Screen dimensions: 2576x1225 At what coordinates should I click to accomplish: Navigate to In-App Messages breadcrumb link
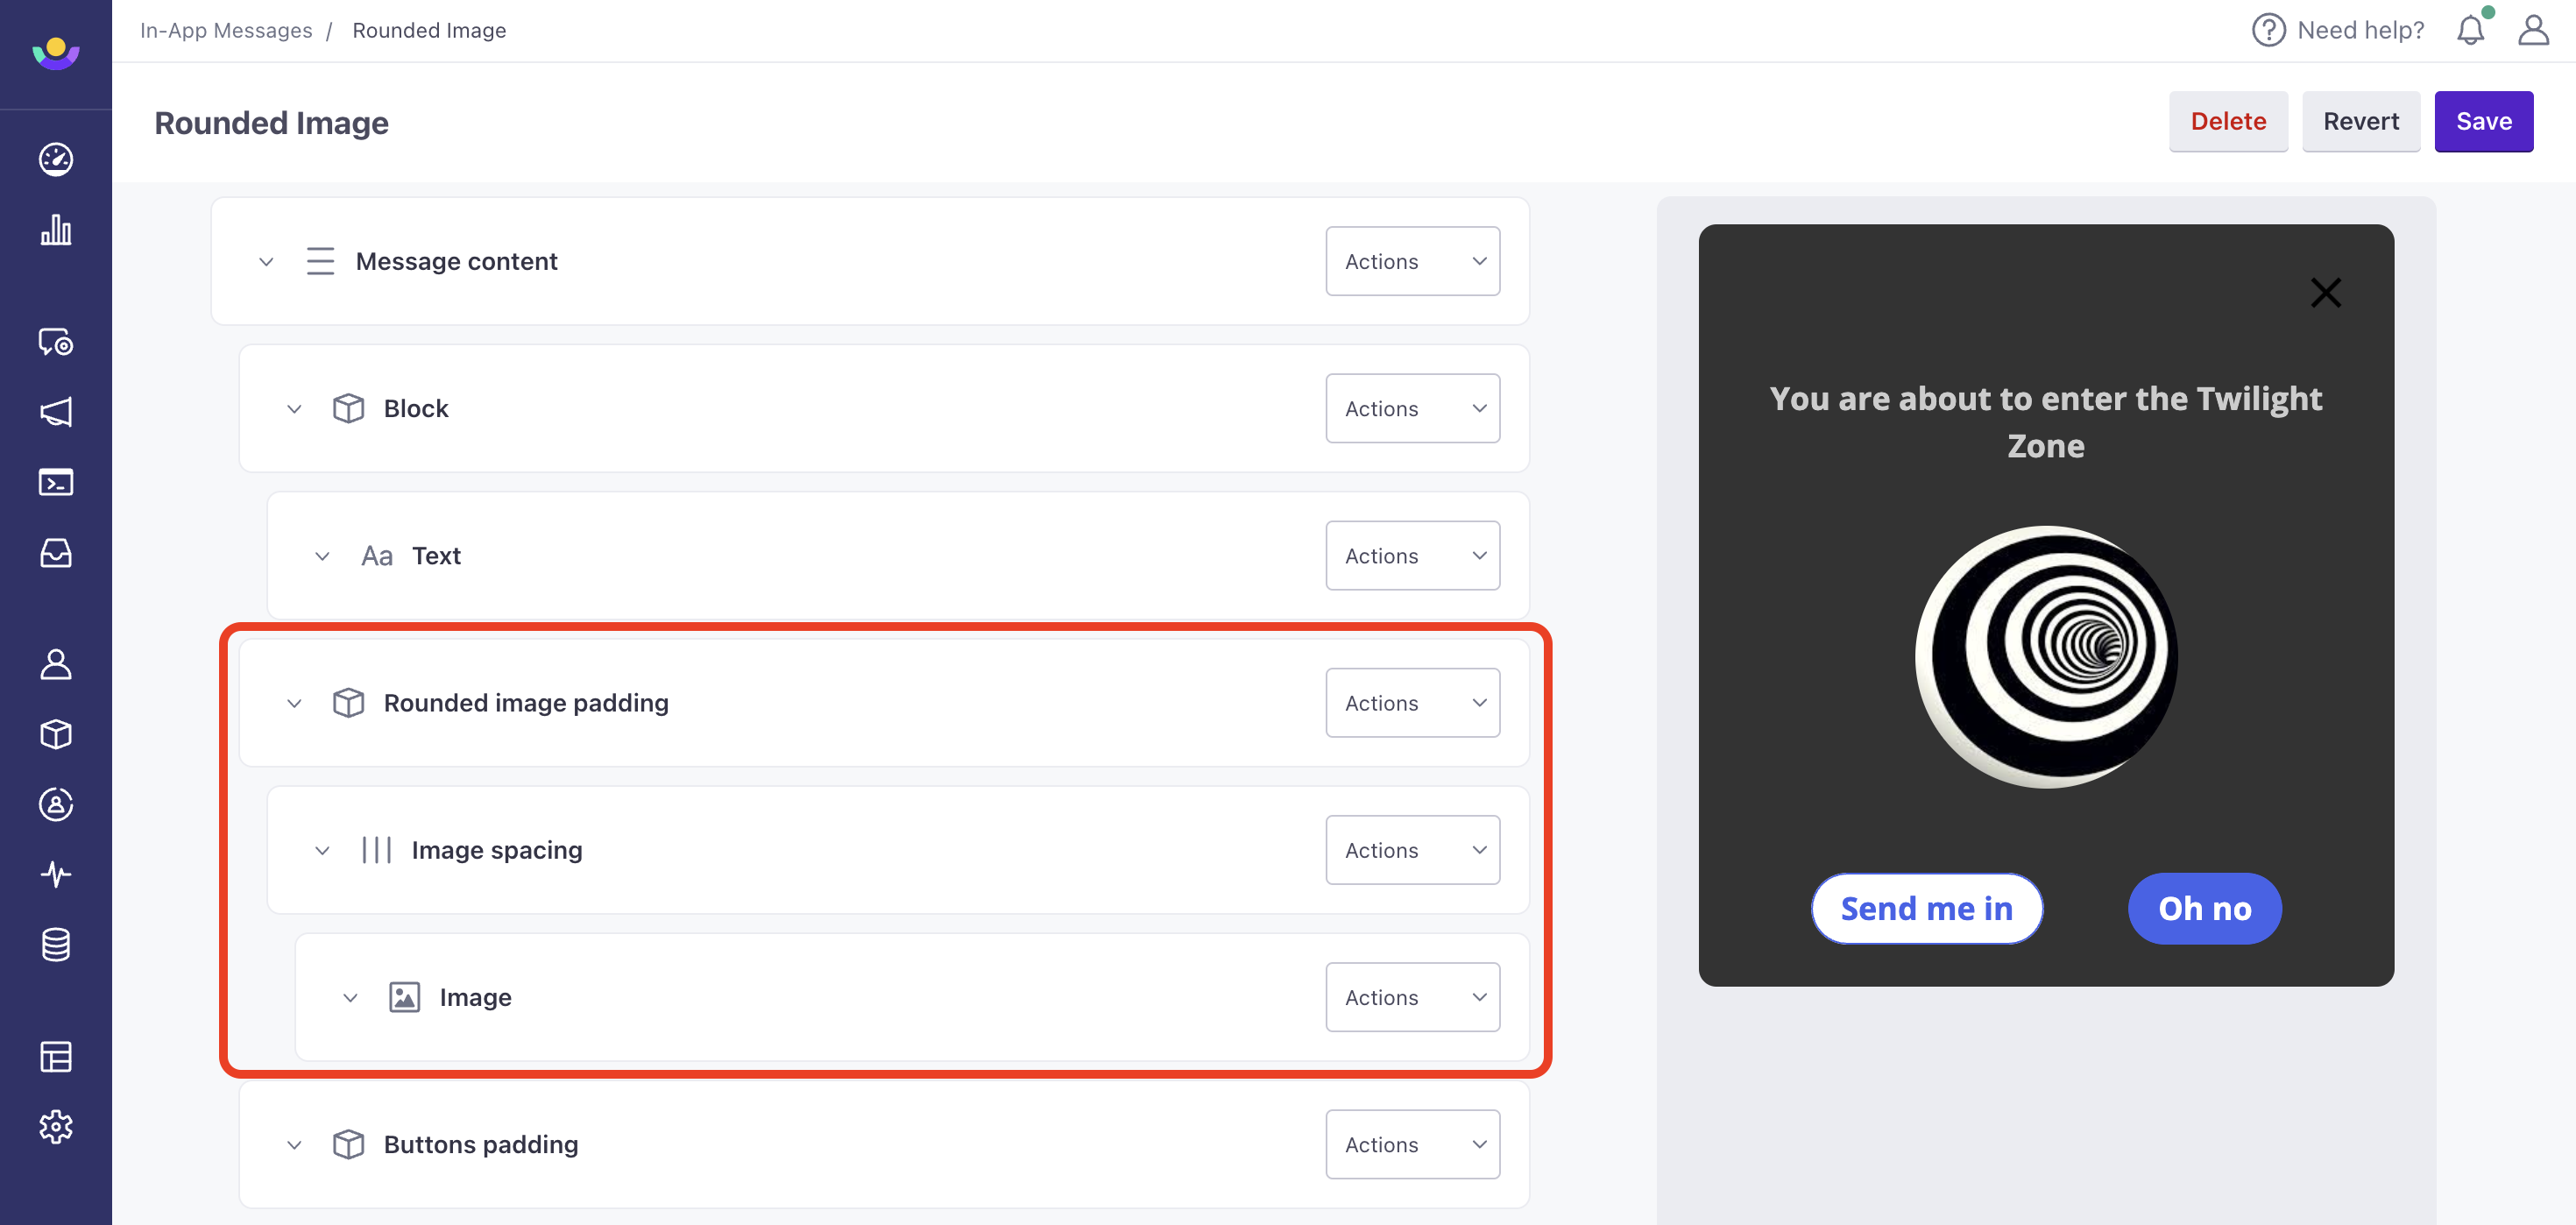[x=225, y=30]
